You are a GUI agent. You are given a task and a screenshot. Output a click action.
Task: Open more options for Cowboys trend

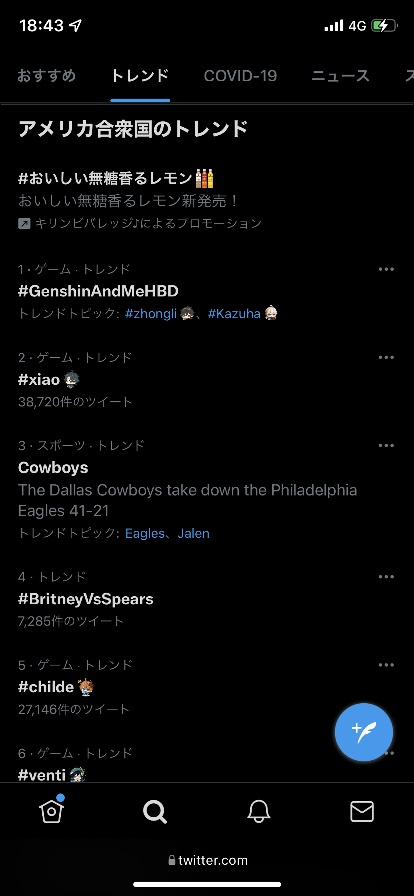386,445
